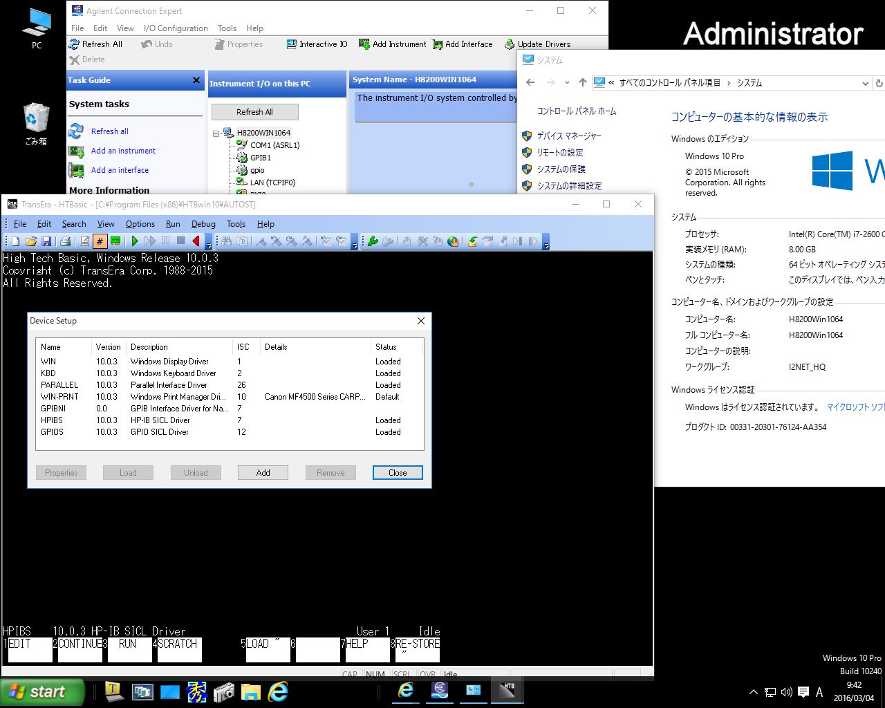
Task: Open the HTBasic Search menu
Action: (x=74, y=224)
